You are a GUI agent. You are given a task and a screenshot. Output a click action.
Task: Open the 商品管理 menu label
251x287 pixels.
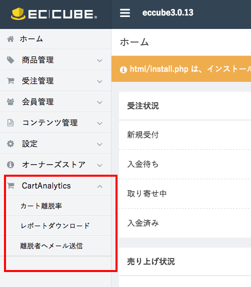38,60
